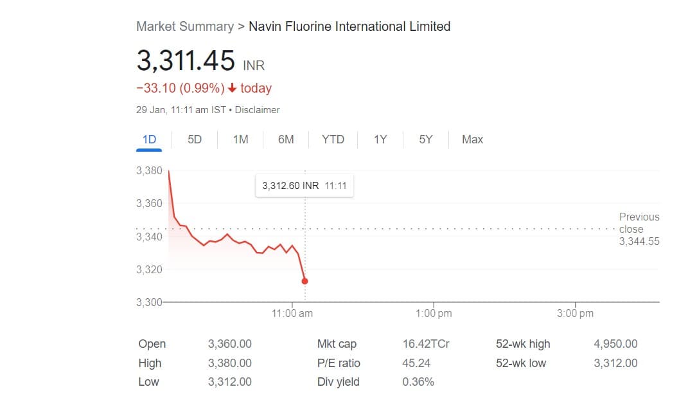Click the P/E ratio value 45.24
The width and height of the screenshot is (697, 396).
[x=416, y=363]
